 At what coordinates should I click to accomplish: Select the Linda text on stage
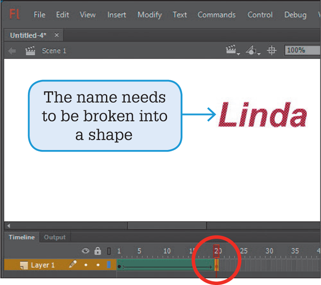[x=263, y=115]
